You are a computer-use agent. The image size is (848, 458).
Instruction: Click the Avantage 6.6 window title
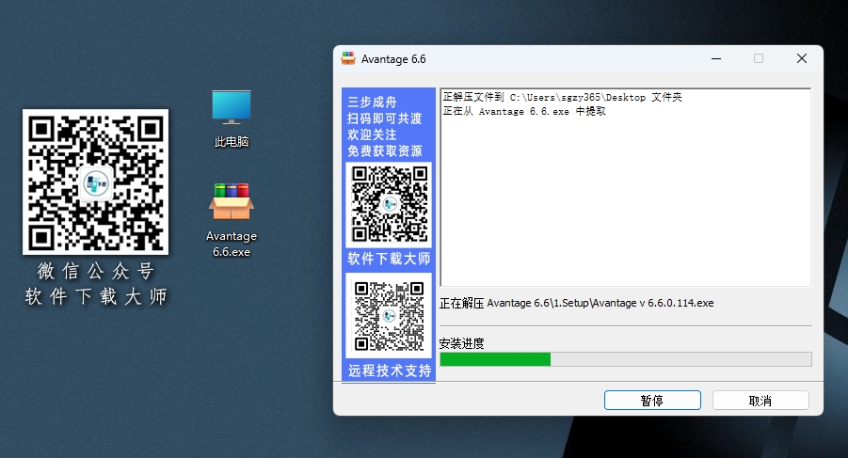[393, 59]
